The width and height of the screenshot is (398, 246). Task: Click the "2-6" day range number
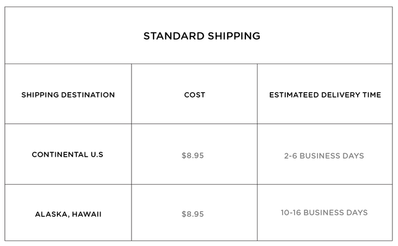pyautogui.click(x=291, y=156)
